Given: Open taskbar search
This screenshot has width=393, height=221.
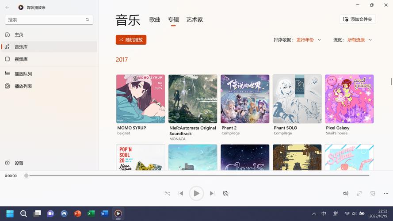Looking at the screenshot, I should click(x=23, y=213).
